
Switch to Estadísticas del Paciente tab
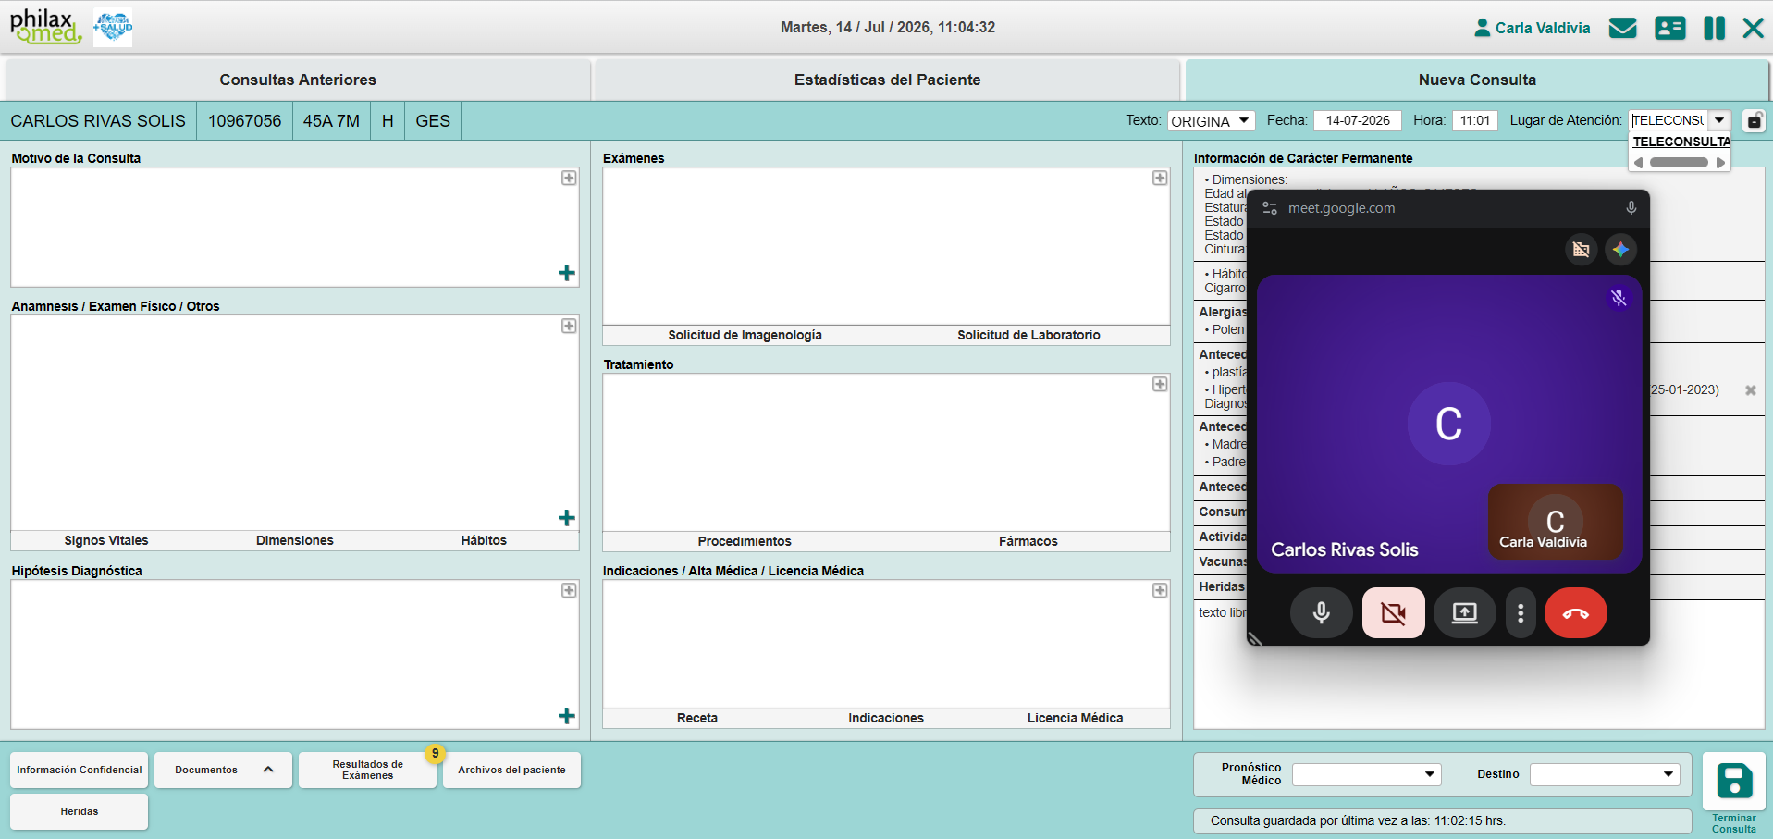[x=887, y=80]
